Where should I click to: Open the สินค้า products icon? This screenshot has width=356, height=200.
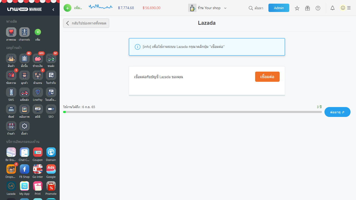click(11, 58)
